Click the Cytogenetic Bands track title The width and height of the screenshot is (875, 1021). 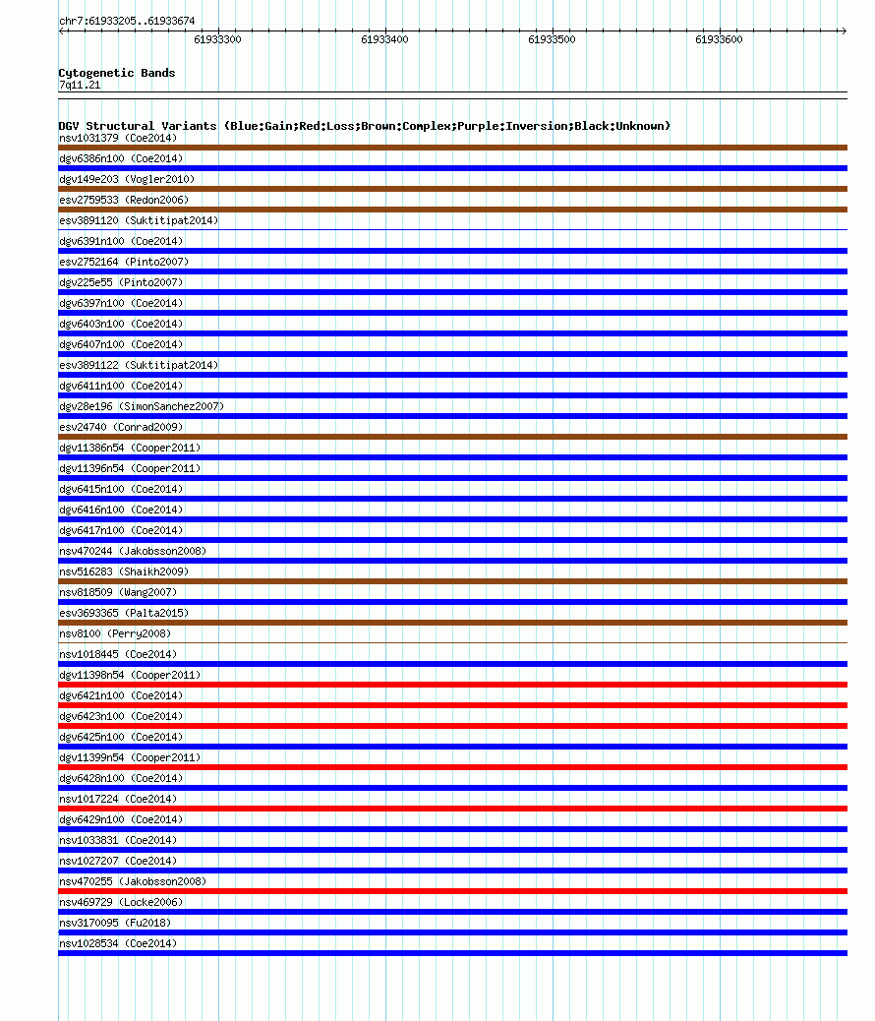117,73
